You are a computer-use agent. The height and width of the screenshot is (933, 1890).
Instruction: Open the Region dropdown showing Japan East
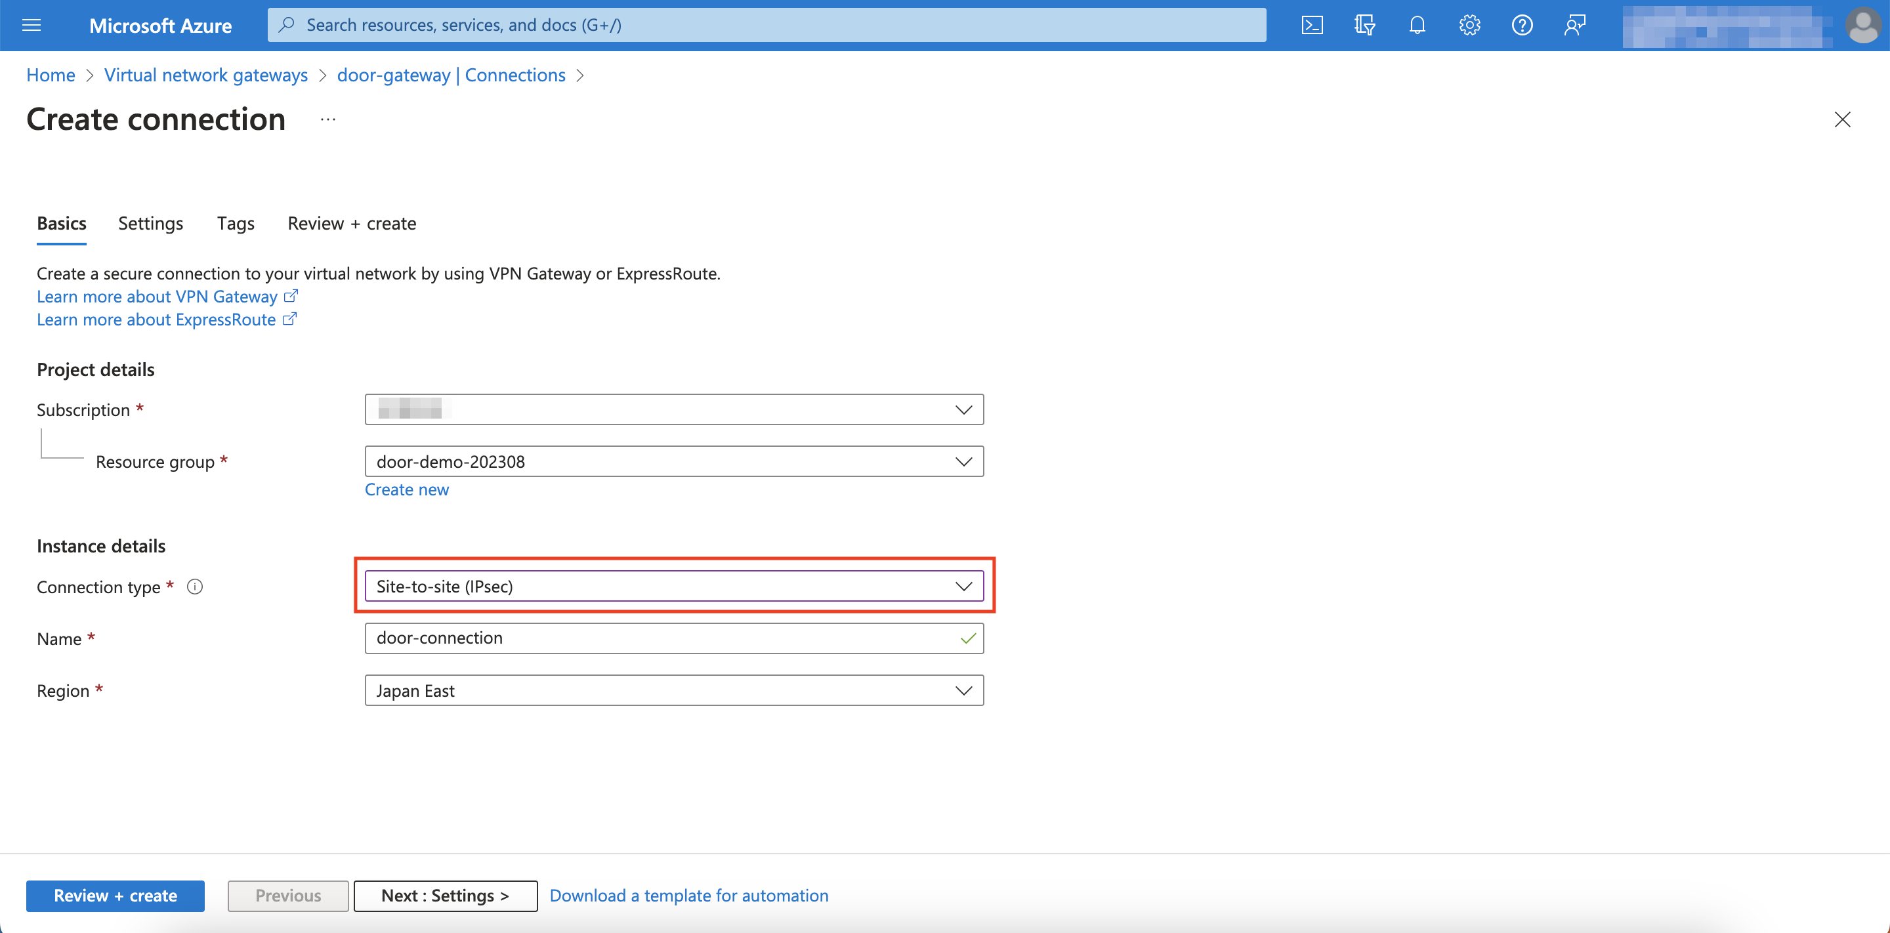pos(963,690)
